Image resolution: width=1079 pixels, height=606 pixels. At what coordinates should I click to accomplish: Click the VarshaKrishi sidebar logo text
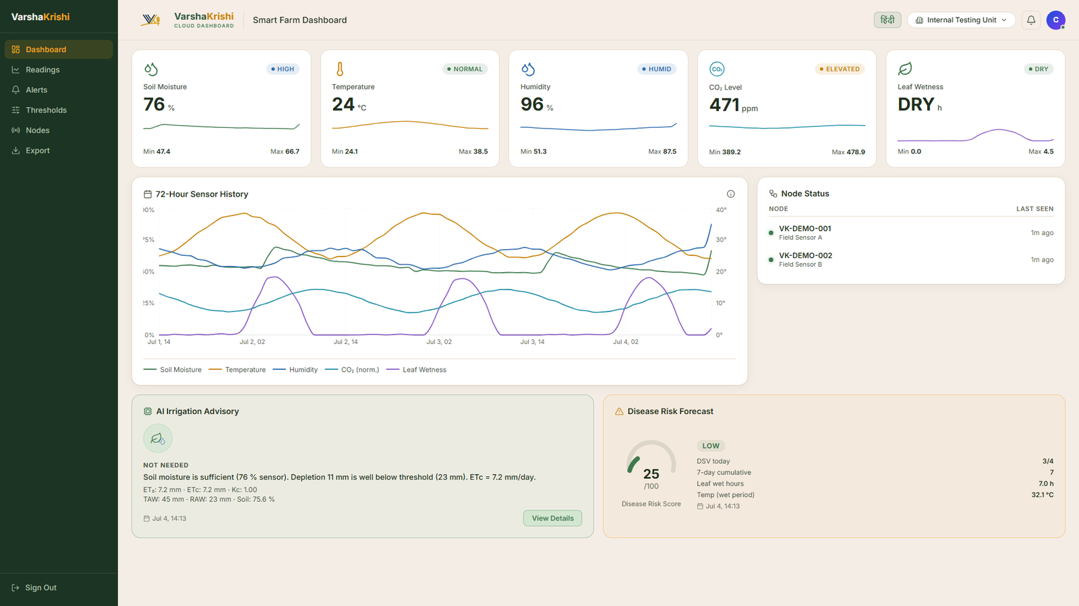(40, 17)
